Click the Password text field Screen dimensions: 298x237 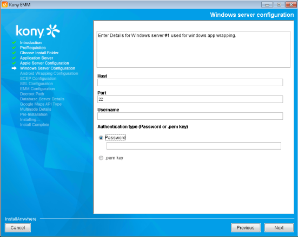coord(194,146)
